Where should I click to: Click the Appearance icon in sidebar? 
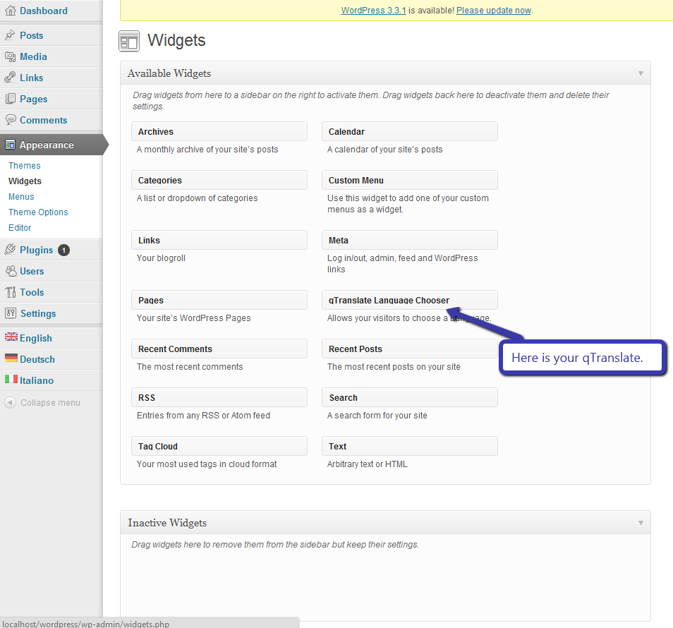[x=11, y=145]
